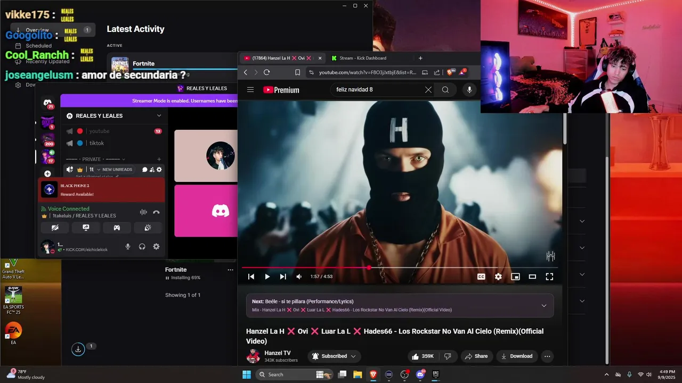Viewport: 682px width, 383px height.
Task: Open Hanzel TV channel avatar
Action: coord(253,356)
